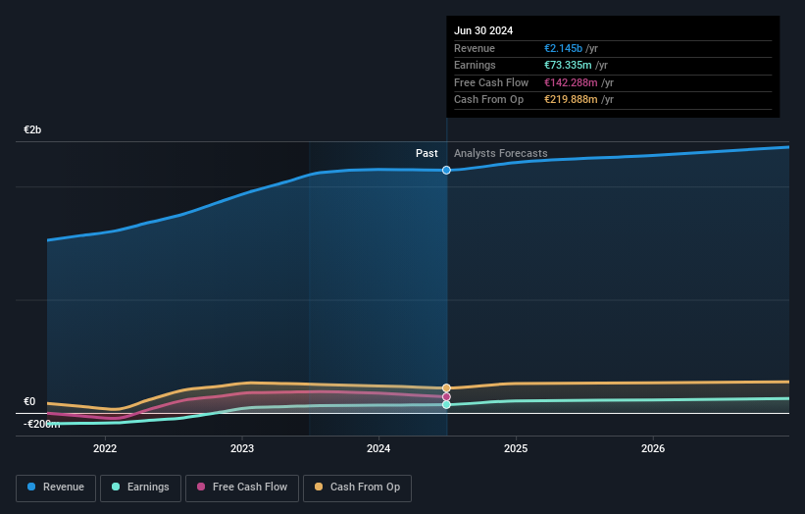The width and height of the screenshot is (805, 514).
Task: Click the Past label on chart
Action: tap(427, 153)
